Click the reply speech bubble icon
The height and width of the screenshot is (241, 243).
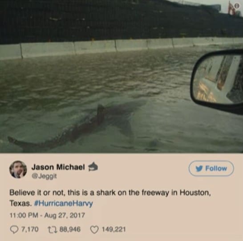(14, 229)
